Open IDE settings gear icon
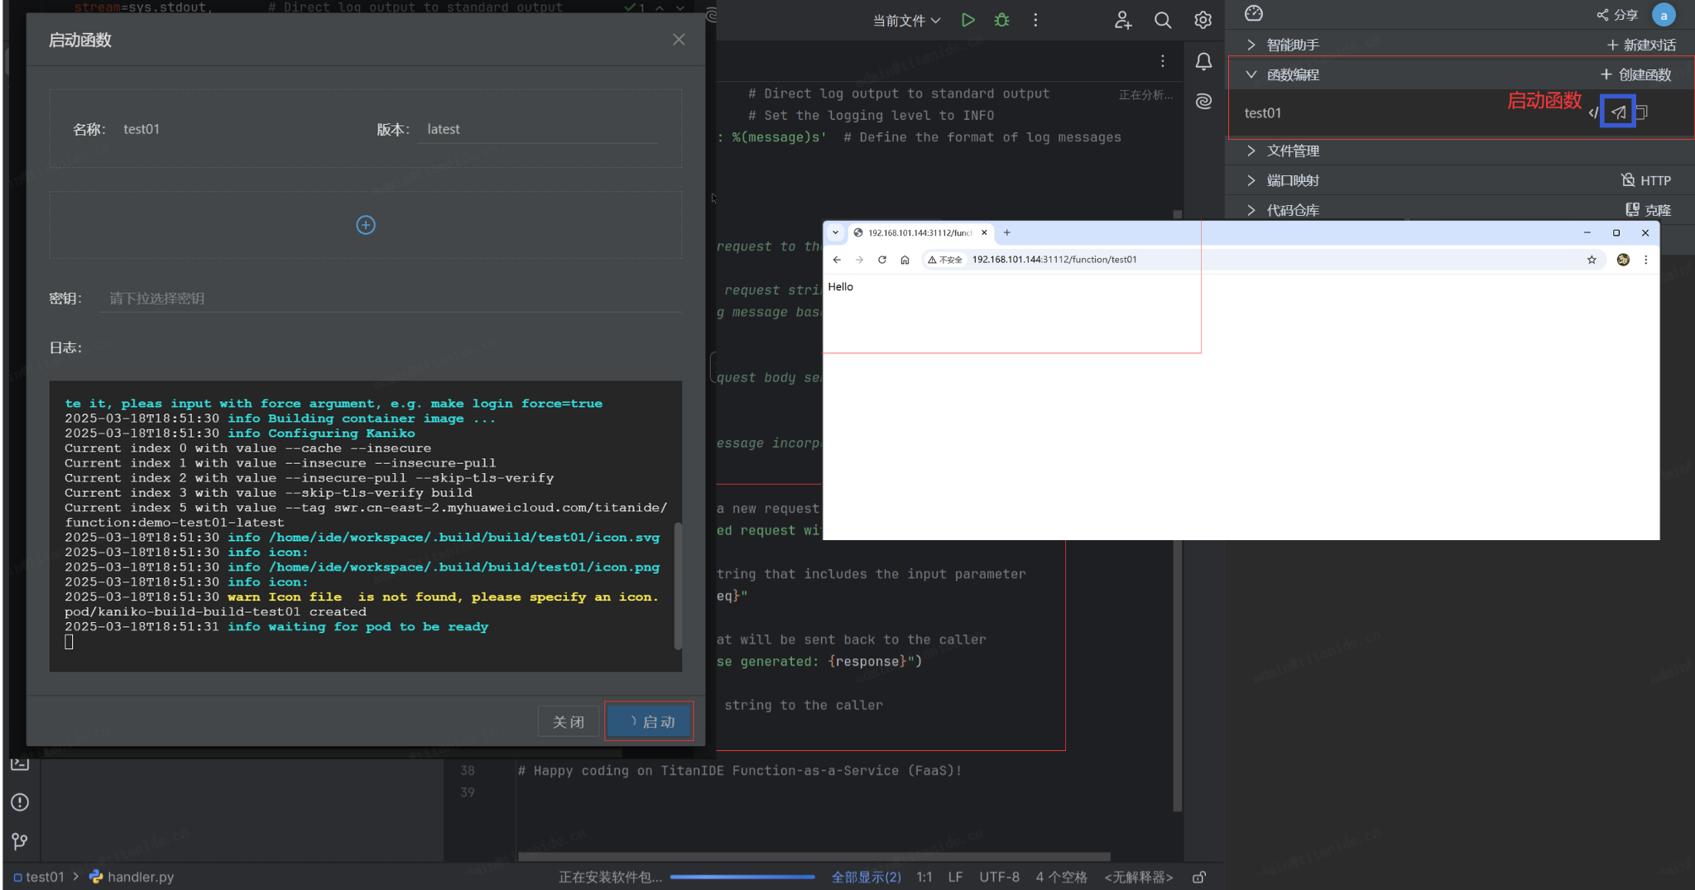The width and height of the screenshot is (1695, 890). (x=1203, y=20)
